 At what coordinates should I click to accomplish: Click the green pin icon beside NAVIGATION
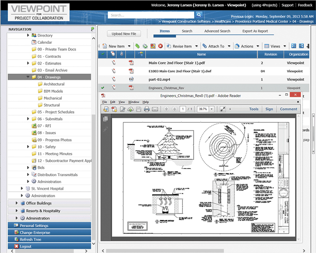(x=93, y=29)
